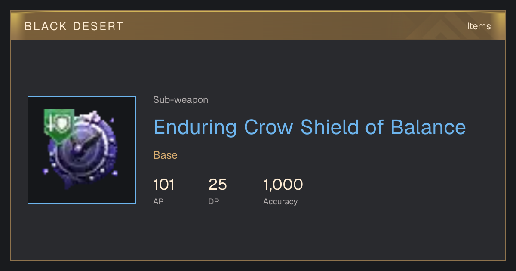This screenshot has width=516, height=271.
Task: Click the Crow Shield item icon thumbnail
Action: 82,150
